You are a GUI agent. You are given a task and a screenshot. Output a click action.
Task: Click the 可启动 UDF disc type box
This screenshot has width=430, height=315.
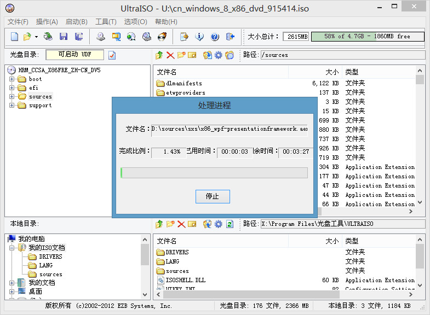click(75, 55)
